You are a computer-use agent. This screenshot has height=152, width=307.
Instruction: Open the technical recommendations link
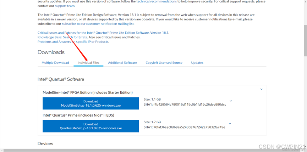pyautogui.click(x=157, y=1)
